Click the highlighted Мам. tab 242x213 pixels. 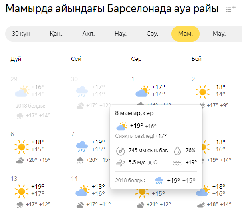(185, 34)
